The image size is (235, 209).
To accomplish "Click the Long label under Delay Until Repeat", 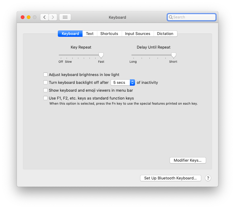I will coord(133,62).
